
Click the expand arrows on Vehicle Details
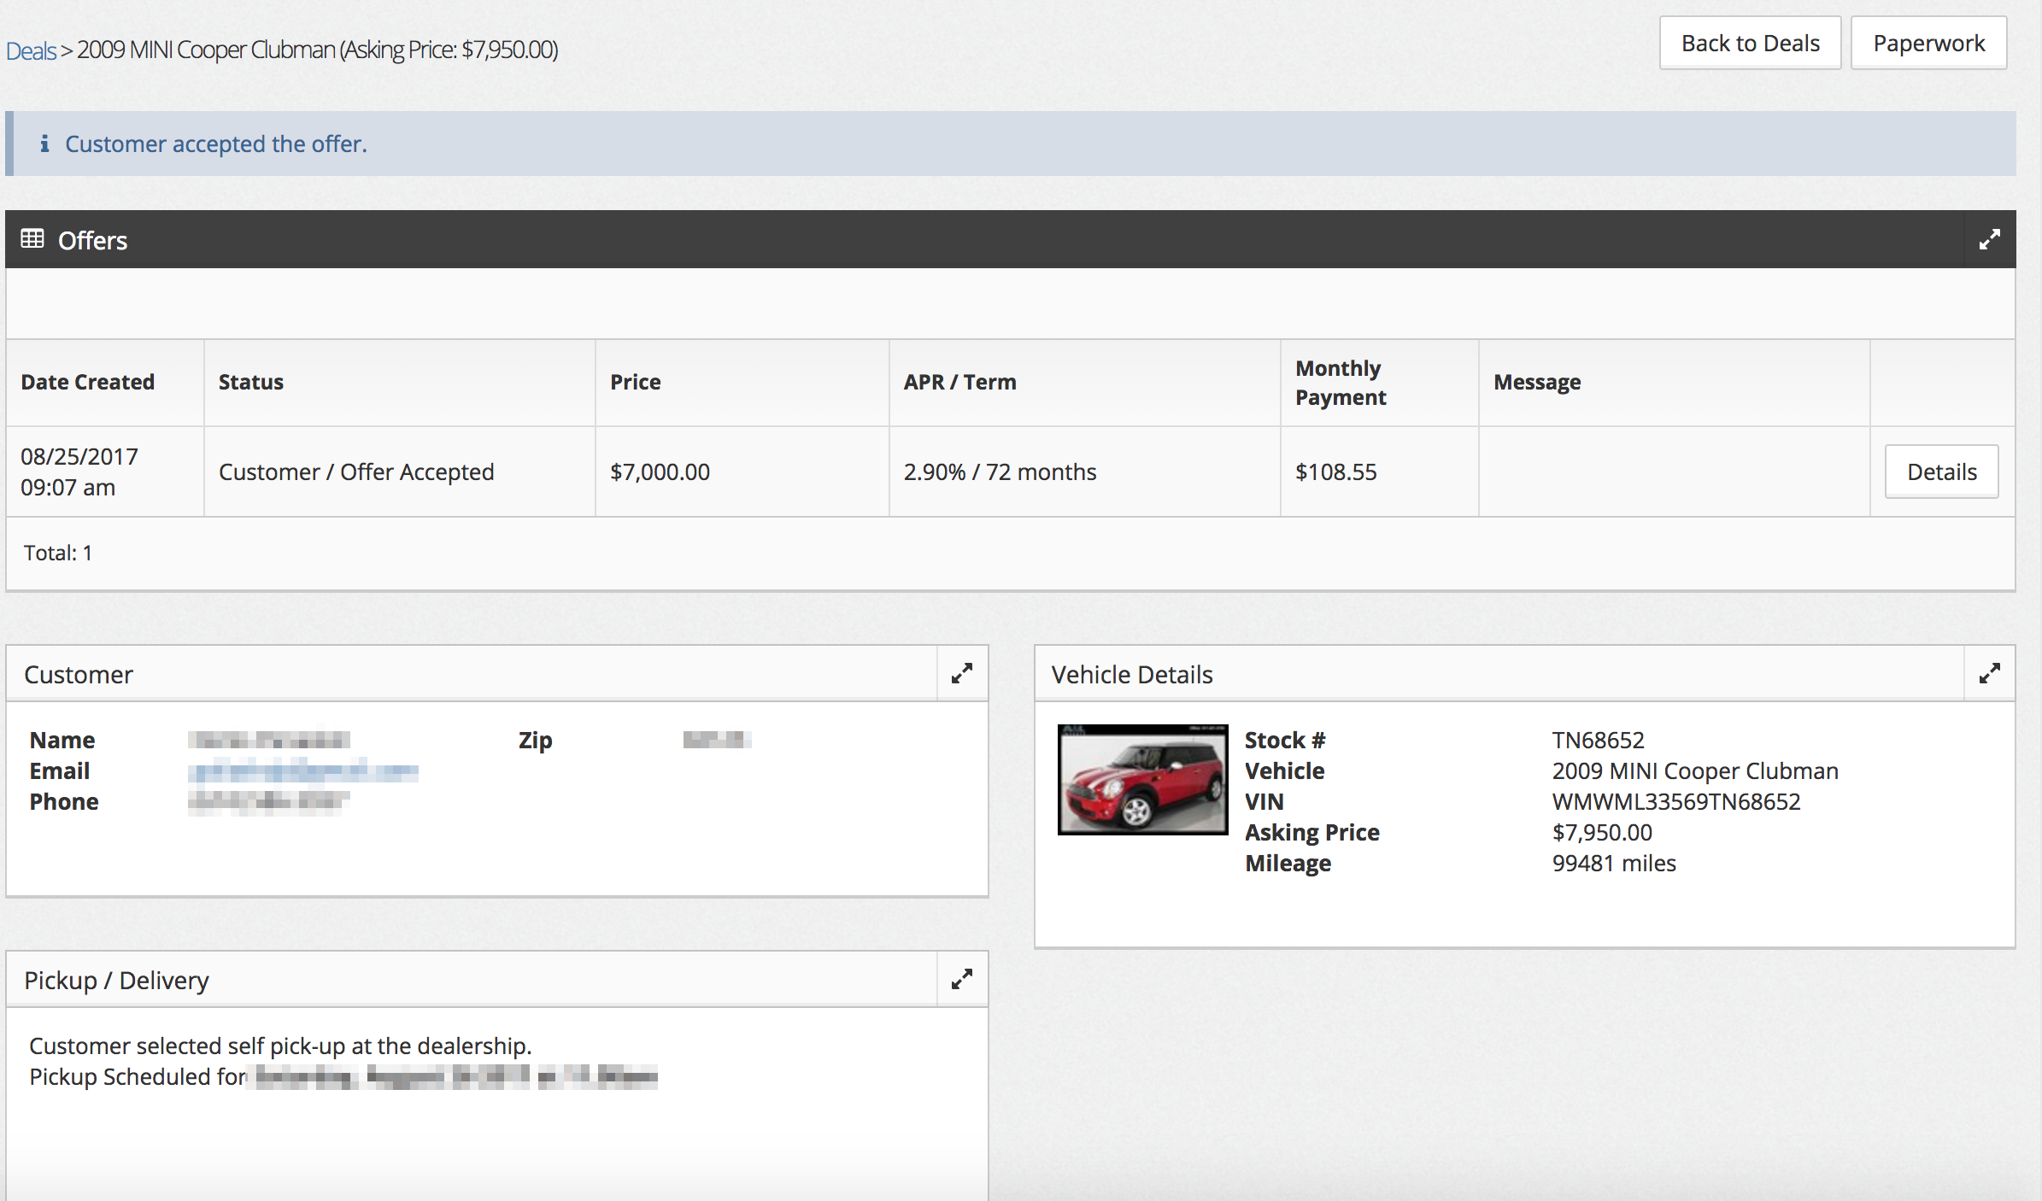coord(1990,673)
